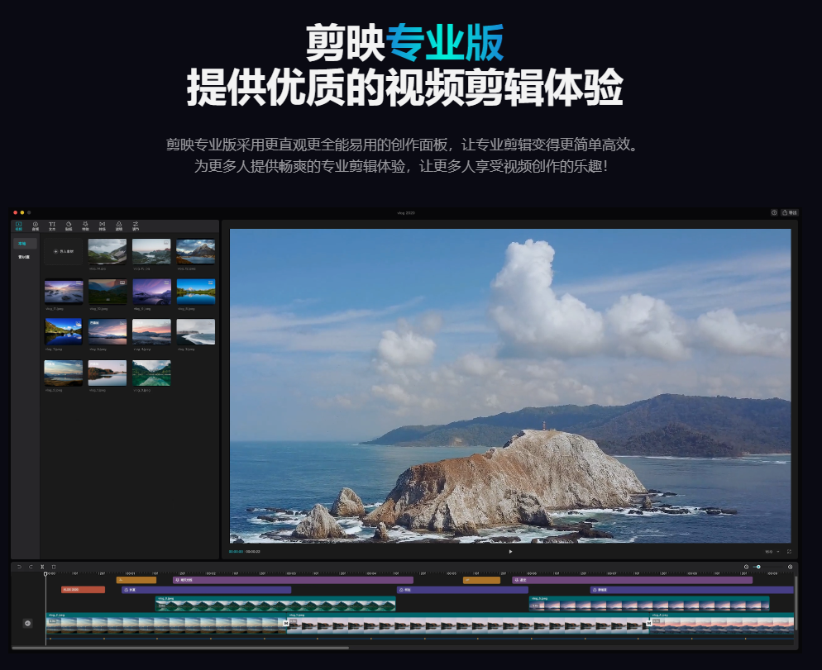Viewport: 822px width, 670px height.
Task: Open the 滤镜 filters tab
Action: point(119,226)
